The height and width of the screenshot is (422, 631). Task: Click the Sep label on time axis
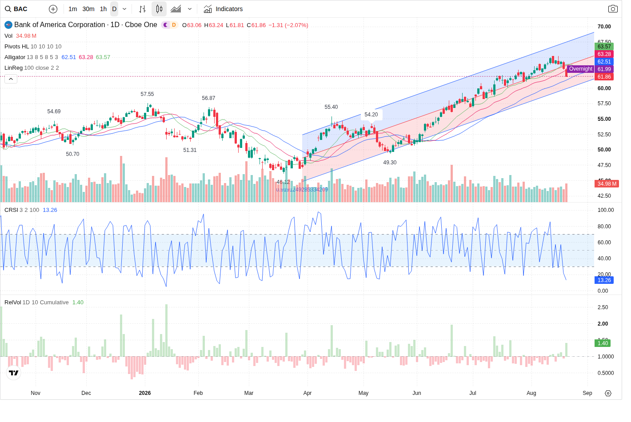587,393
